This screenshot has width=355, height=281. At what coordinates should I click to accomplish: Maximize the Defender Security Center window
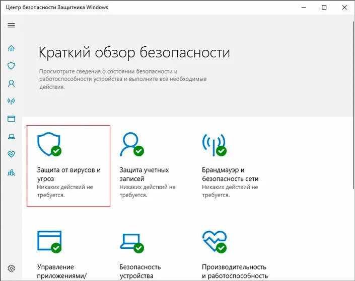pyautogui.click(x=324, y=8)
